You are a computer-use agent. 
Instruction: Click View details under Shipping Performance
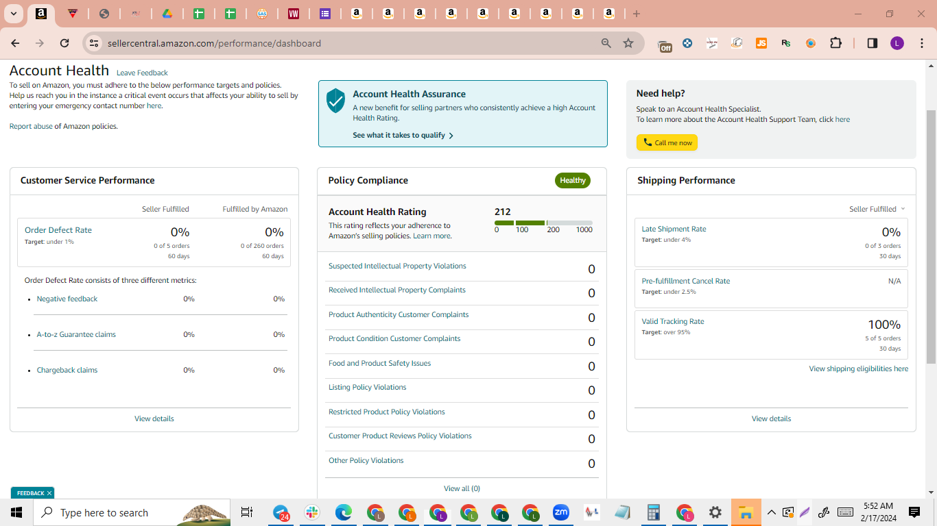coord(771,418)
